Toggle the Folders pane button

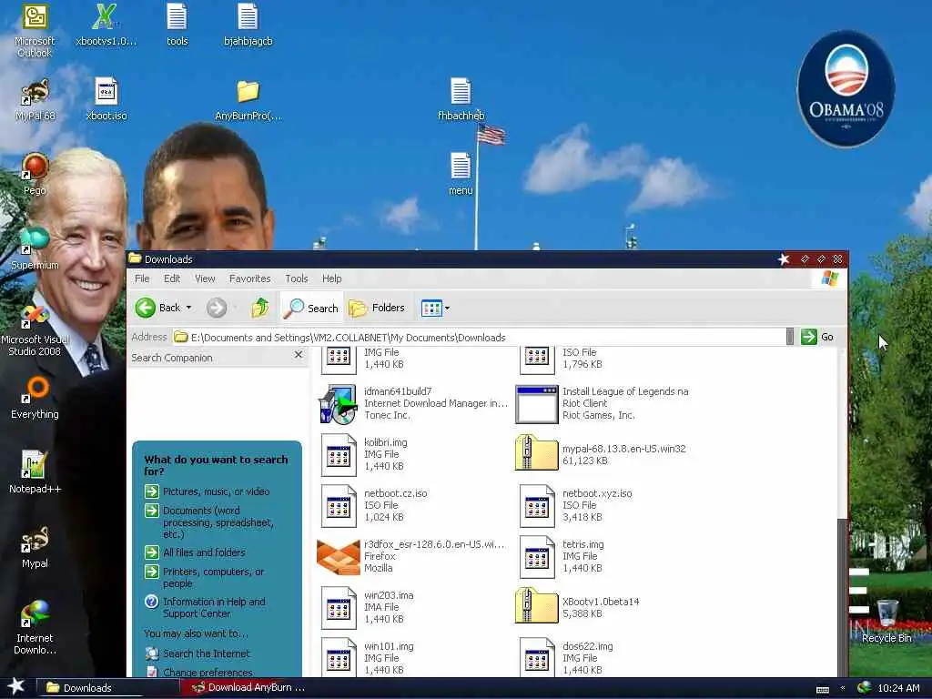pos(377,308)
